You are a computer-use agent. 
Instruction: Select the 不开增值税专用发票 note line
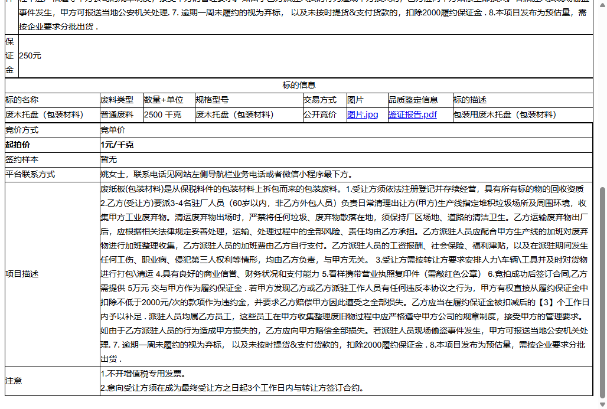143,374
